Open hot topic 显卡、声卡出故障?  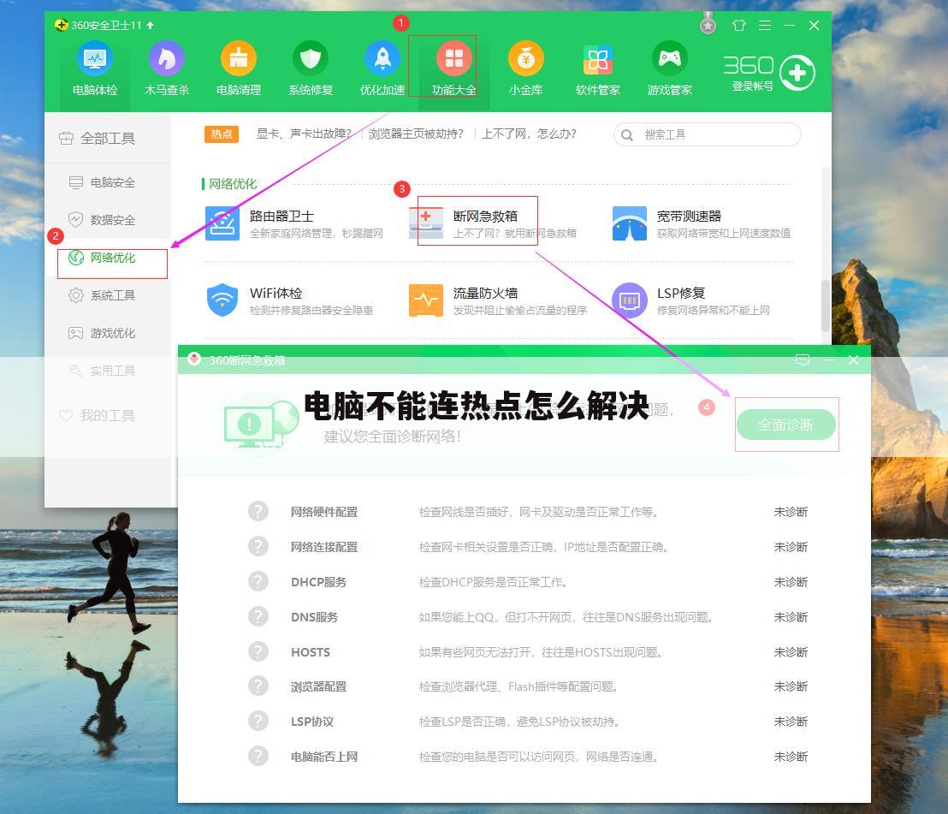pos(304,134)
